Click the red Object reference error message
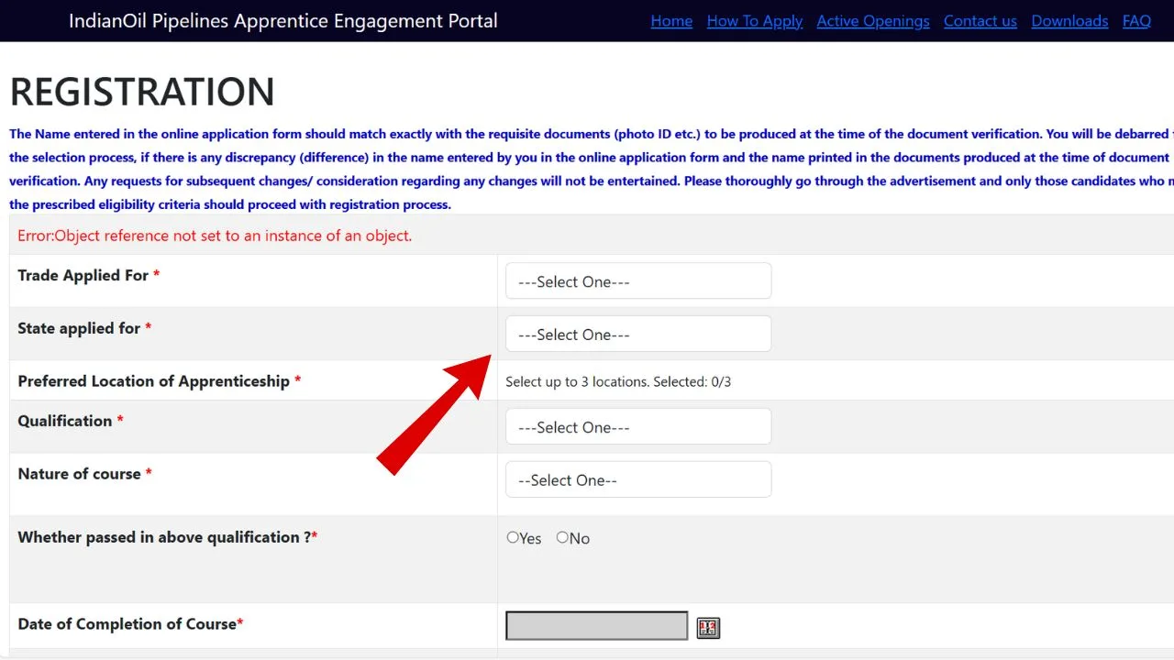The image size is (1174, 660). (215, 236)
